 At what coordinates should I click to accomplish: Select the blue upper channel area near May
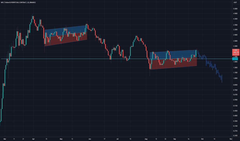tap(66, 31)
